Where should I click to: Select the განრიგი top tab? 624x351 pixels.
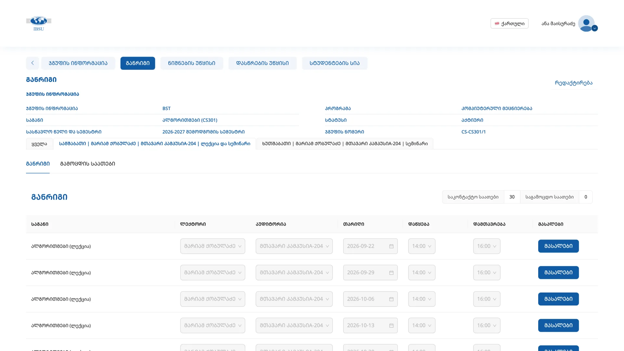pos(138,63)
